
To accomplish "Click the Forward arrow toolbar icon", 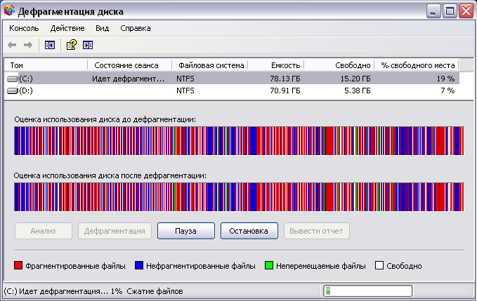I will [28, 46].
